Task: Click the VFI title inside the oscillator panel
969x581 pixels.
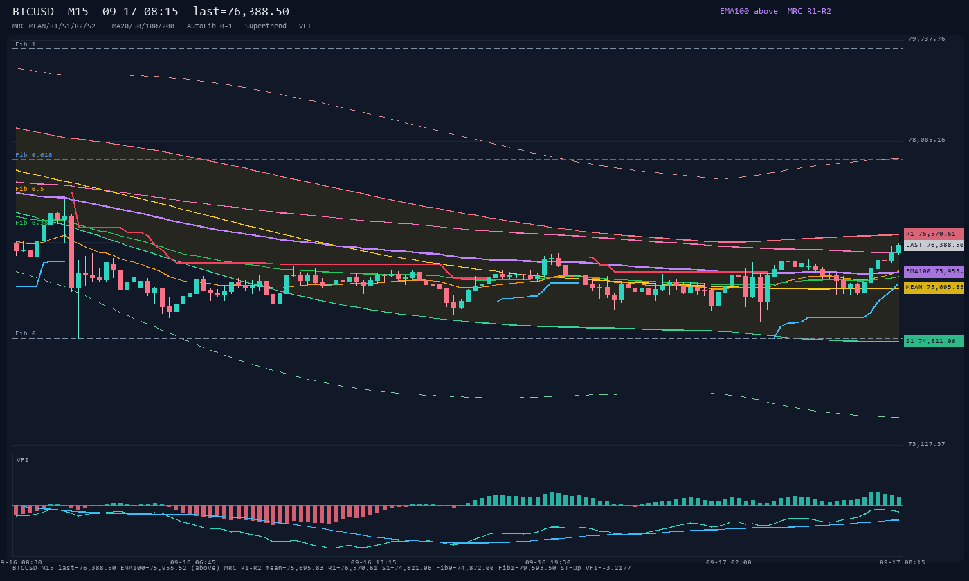Action: 23,460
